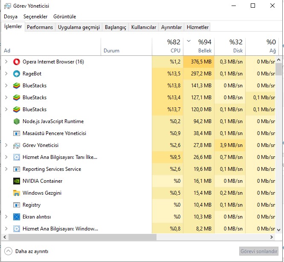Expand the RageBot process group
The height and width of the screenshot is (262, 284).
pos(6,74)
